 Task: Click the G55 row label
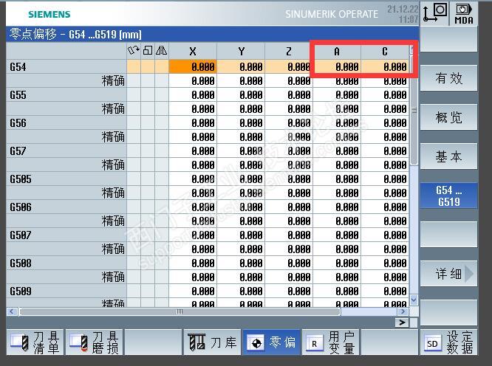(18, 95)
